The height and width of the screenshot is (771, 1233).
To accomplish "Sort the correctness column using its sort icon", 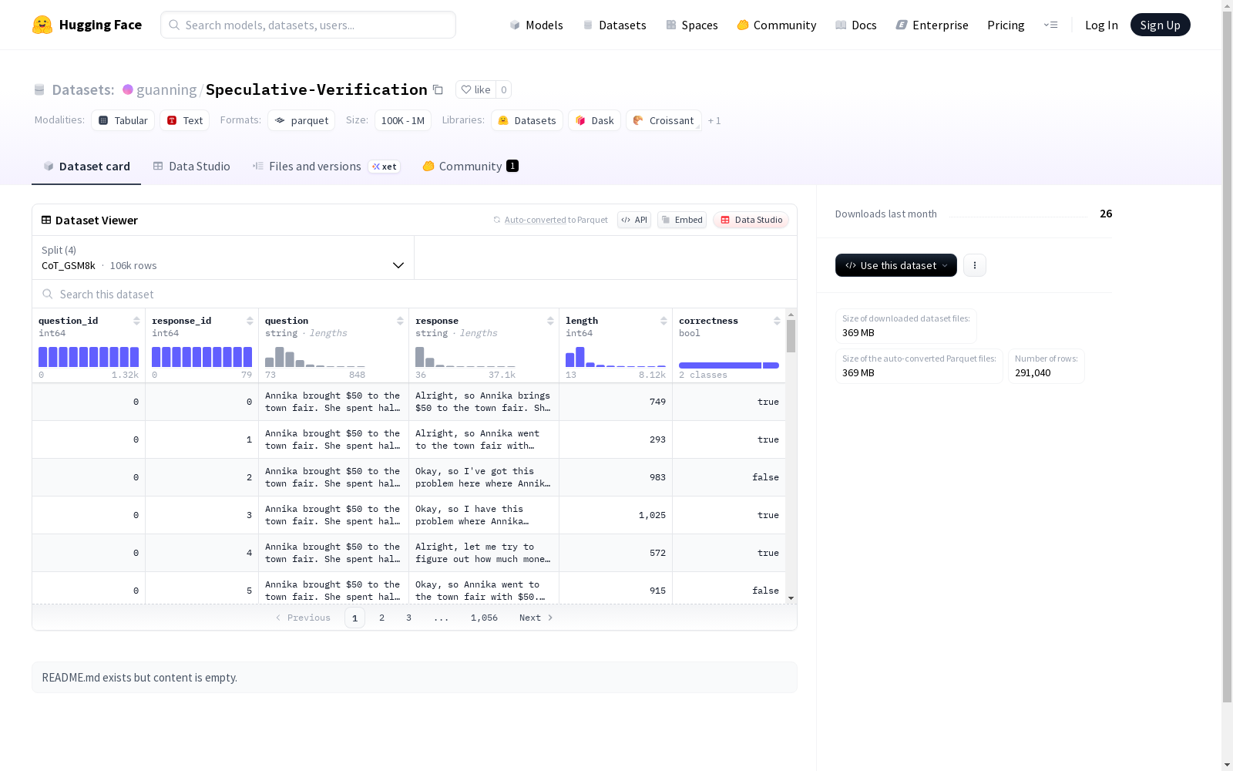I will pos(777,321).
